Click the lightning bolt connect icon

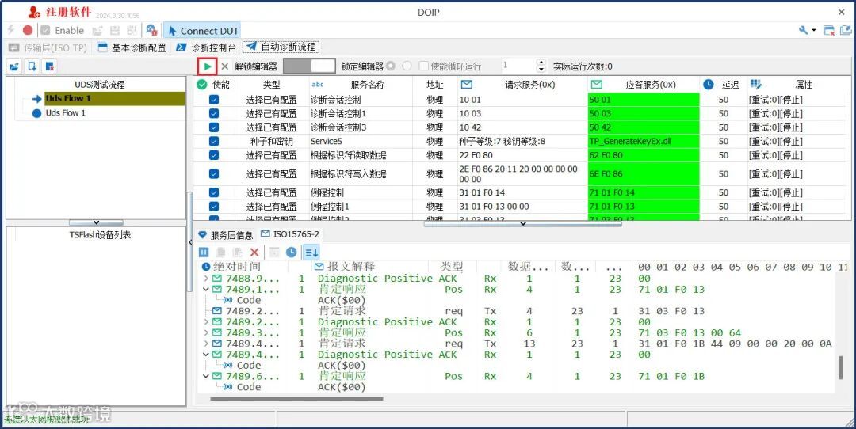pyautogui.click(x=10, y=30)
